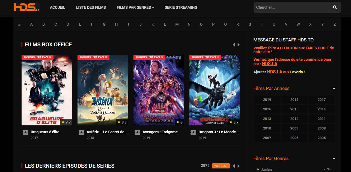Image resolution: width=351 pixels, height=172 pixels.
Task: Select year 2005 films
Action: click(x=322, y=138)
